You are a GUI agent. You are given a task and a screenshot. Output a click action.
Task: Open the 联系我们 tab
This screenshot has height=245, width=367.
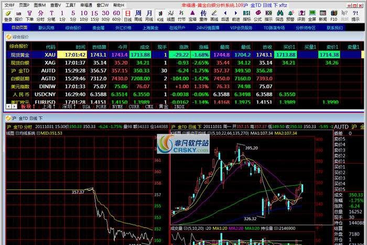(x=334, y=28)
